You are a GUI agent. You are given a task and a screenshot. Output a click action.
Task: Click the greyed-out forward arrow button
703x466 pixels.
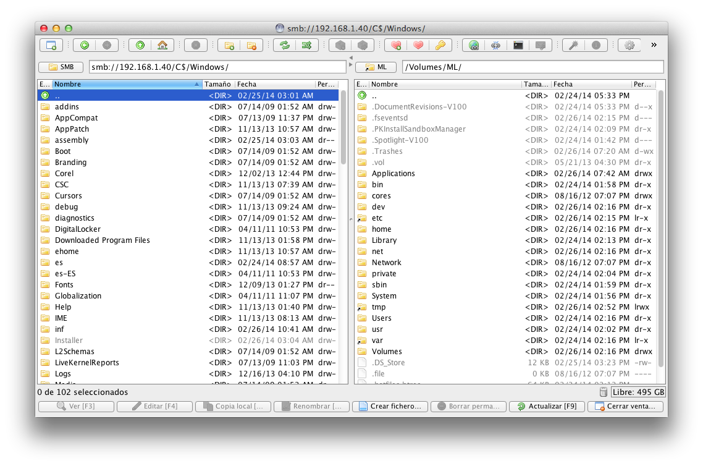pos(107,45)
